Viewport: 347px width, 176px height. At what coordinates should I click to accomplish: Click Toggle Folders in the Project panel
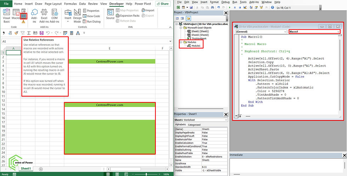tap(188, 18)
